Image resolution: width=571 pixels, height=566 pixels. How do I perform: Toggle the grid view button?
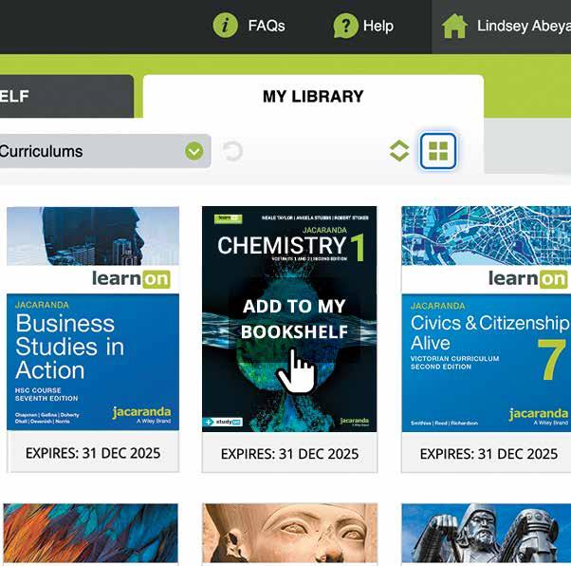point(438,151)
